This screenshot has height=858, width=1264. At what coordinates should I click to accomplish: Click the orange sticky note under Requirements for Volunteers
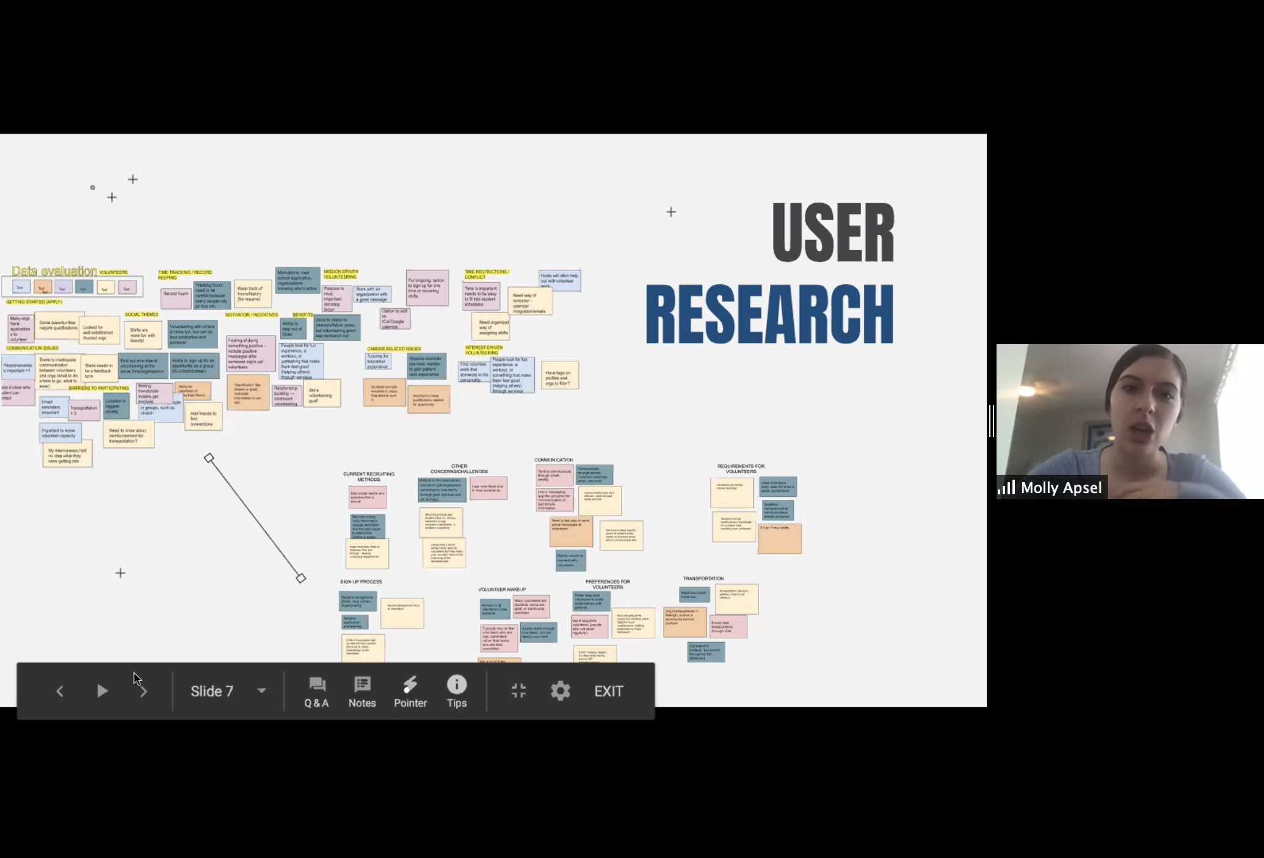(x=779, y=539)
